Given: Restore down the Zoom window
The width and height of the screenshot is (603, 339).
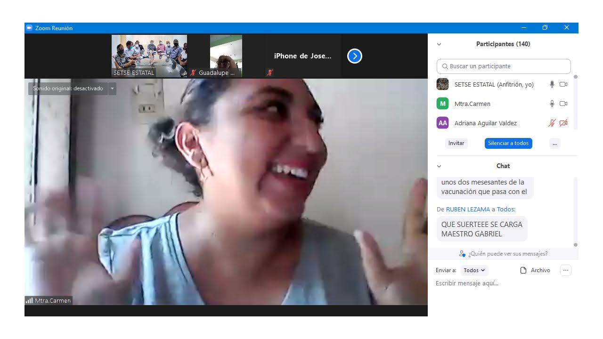Looking at the screenshot, I should click(545, 28).
